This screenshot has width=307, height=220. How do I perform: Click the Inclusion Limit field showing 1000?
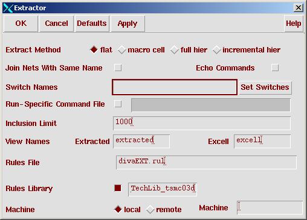(202, 123)
